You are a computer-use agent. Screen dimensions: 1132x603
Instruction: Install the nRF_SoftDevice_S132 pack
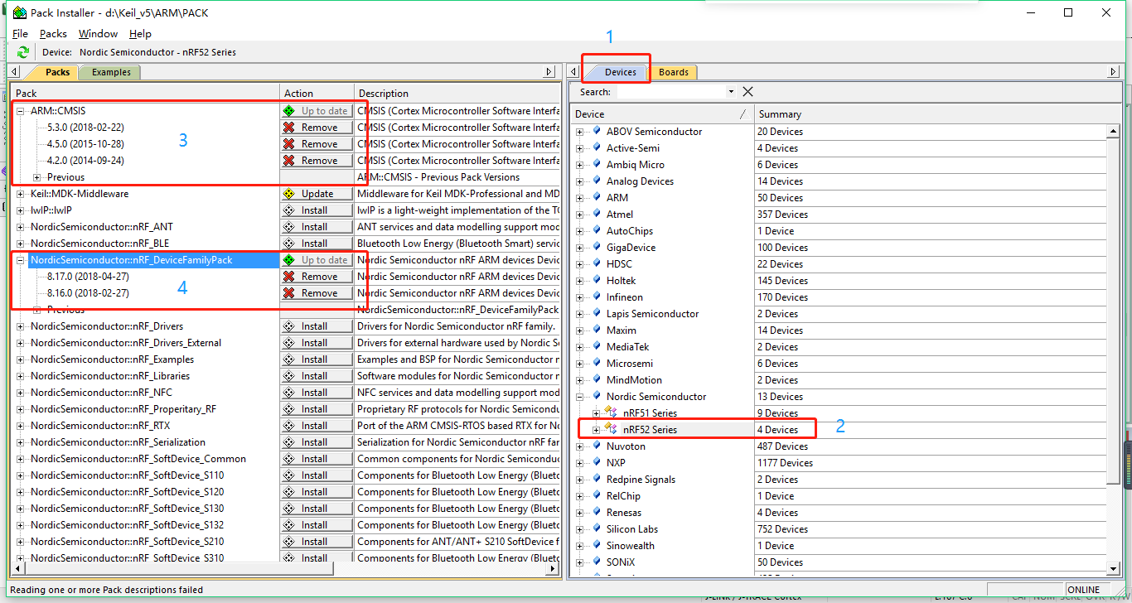click(317, 525)
